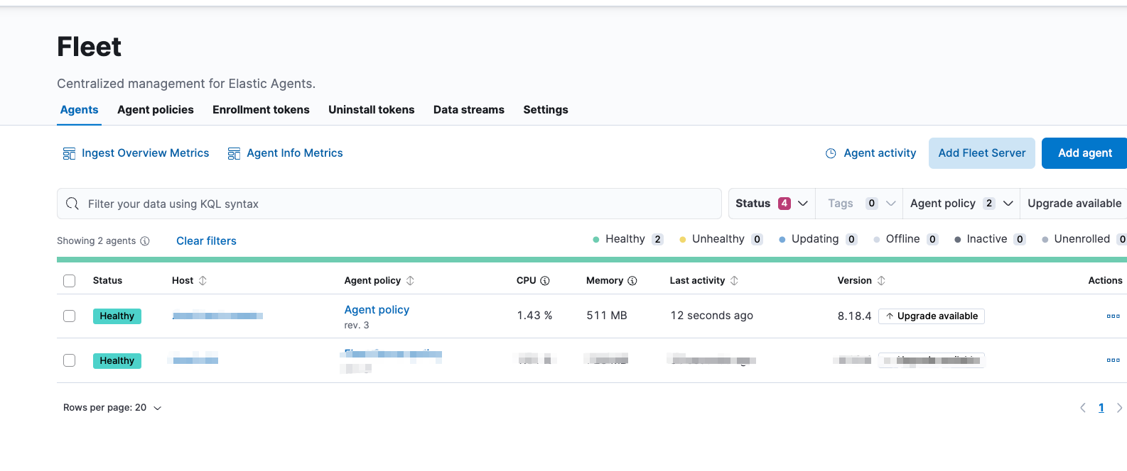This screenshot has width=1127, height=471.
Task: Click the Clear filters link
Action: click(x=206, y=241)
